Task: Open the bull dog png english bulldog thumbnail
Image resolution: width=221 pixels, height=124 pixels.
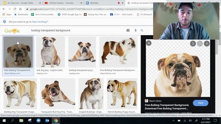Action: (50, 52)
